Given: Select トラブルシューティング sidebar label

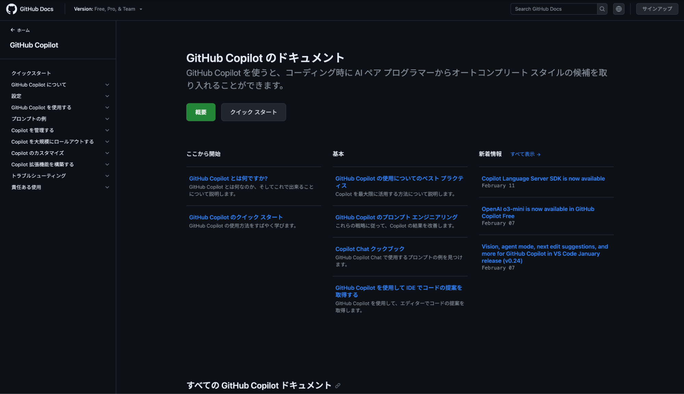Looking at the screenshot, I should [x=39, y=176].
